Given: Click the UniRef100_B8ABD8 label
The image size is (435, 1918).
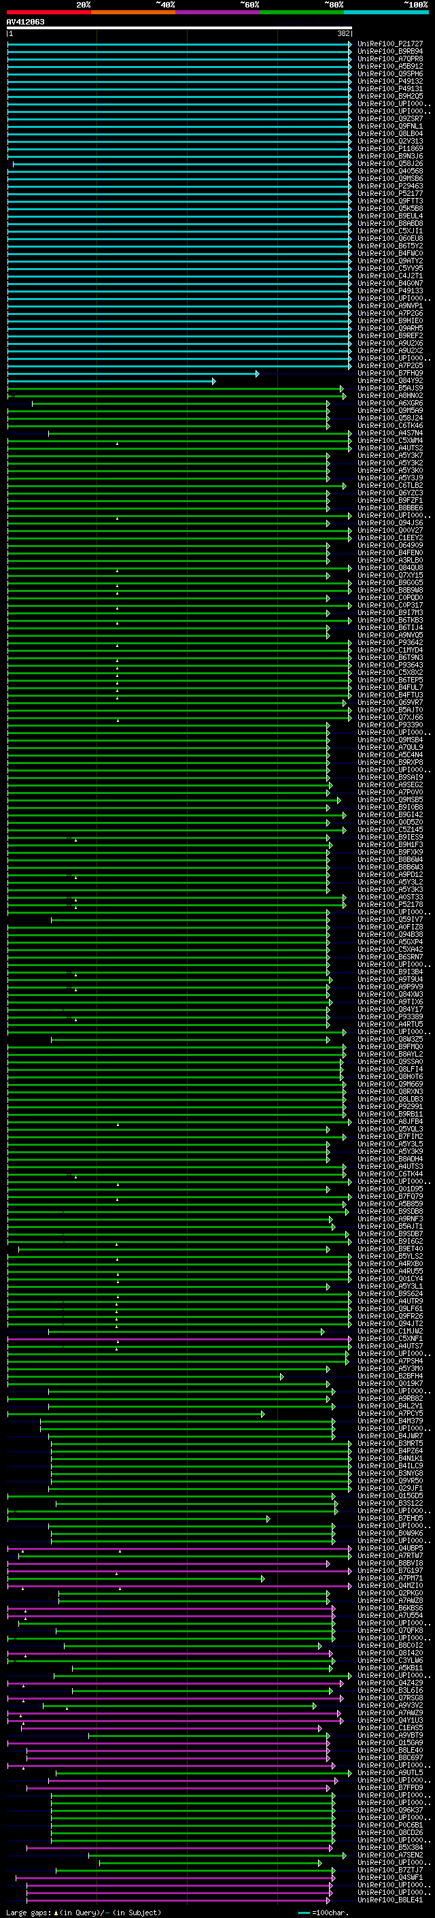Looking at the screenshot, I should click(x=390, y=223).
